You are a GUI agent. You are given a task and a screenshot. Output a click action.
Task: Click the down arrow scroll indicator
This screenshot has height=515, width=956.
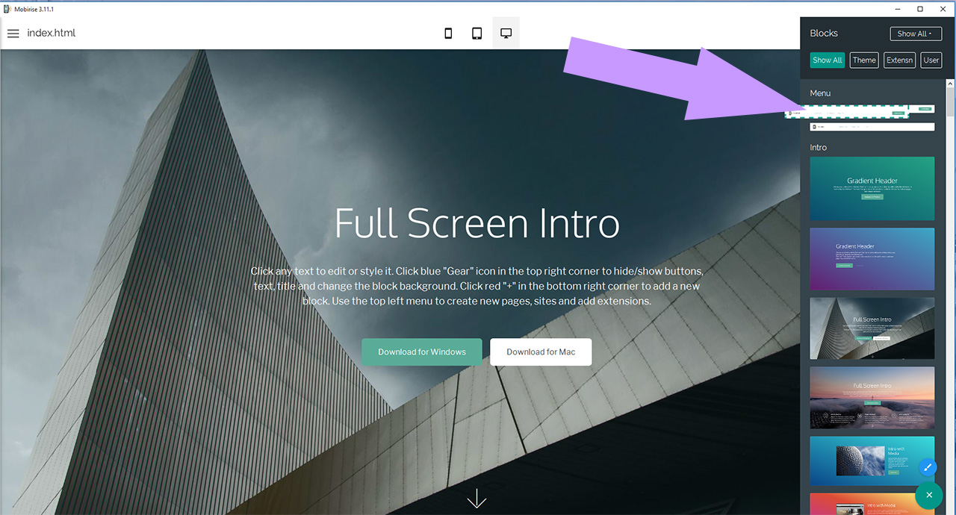point(477,498)
